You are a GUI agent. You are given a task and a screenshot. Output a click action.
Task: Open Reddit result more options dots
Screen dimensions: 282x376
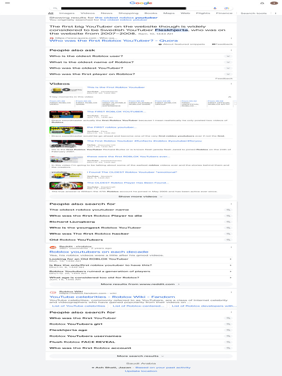point(231,247)
